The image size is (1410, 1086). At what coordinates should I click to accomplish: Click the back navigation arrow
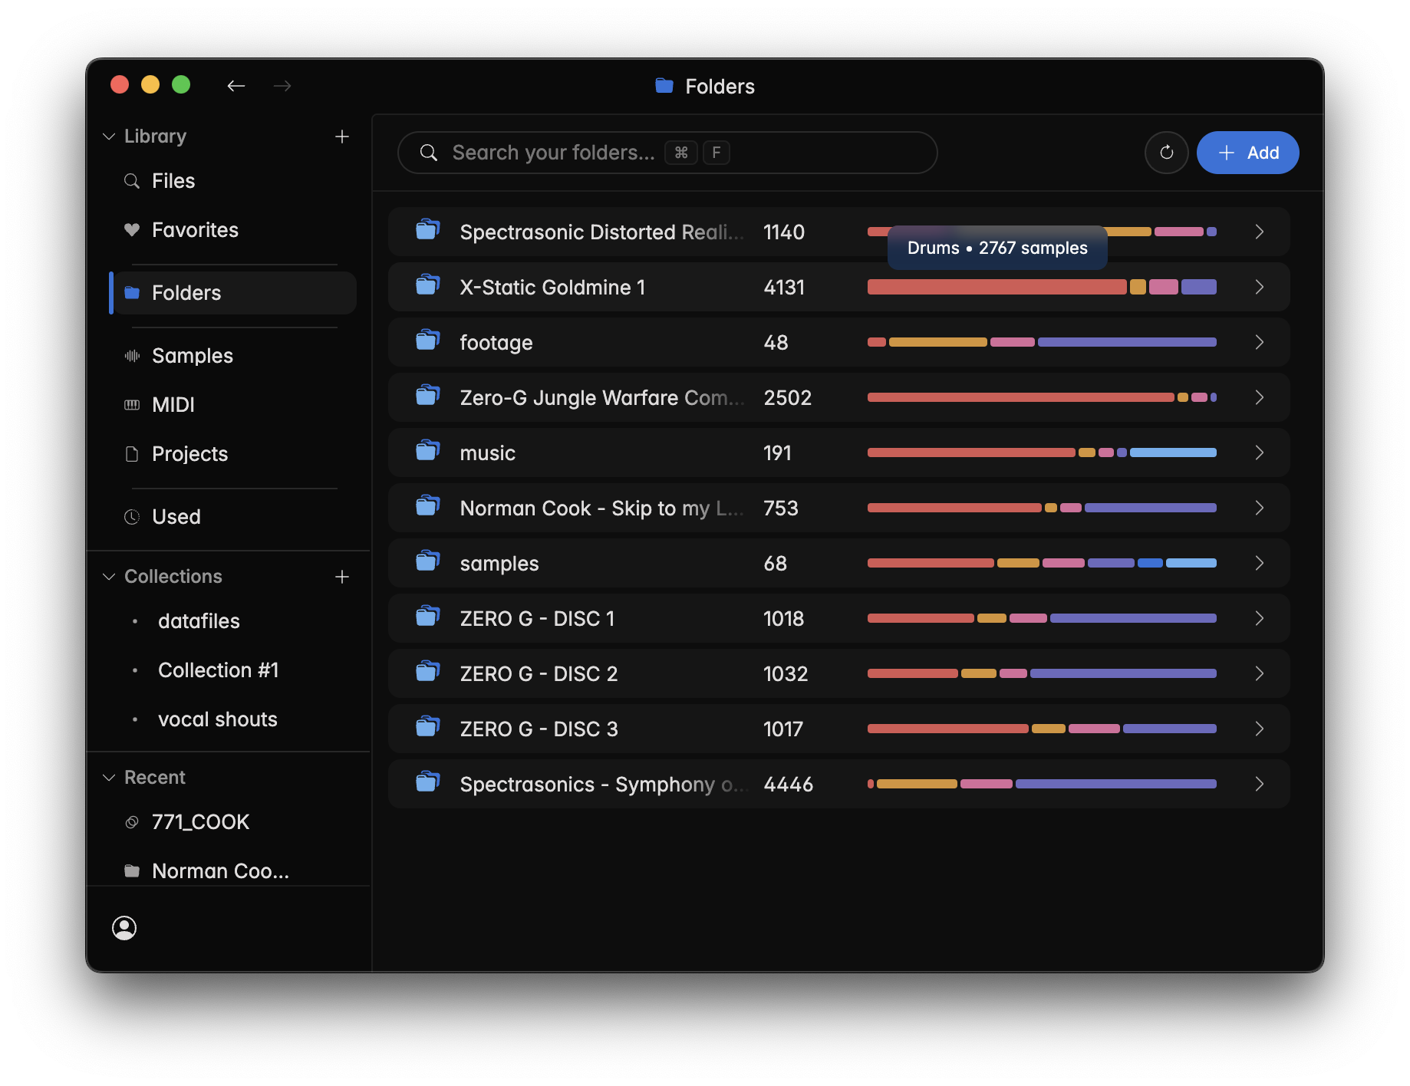[x=236, y=86]
